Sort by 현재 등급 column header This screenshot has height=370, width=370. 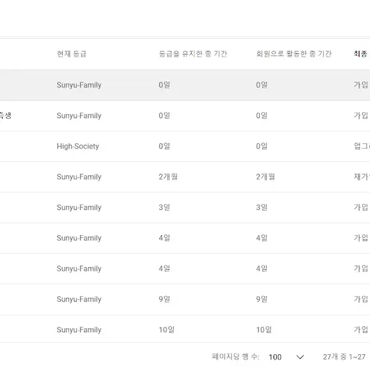click(71, 54)
